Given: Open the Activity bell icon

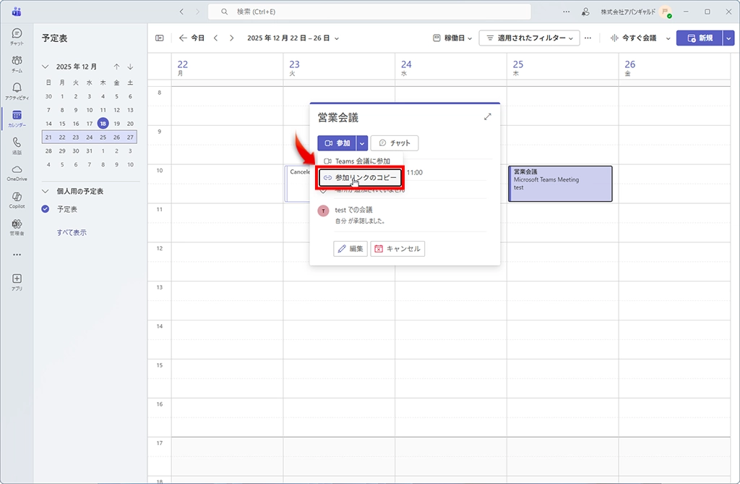Looking at the screenshot, I should (x=17, y=90).
